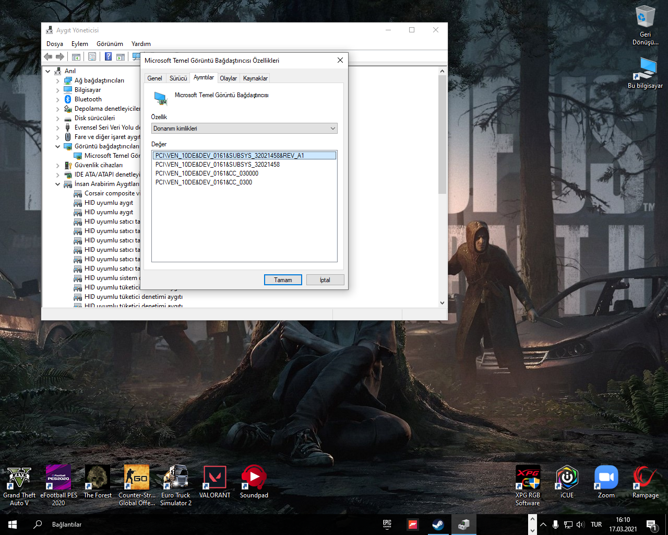Click the Back arrow in Device Manager toolbar
The height and width of the screenshot is (535, 668).
(48, 56)
